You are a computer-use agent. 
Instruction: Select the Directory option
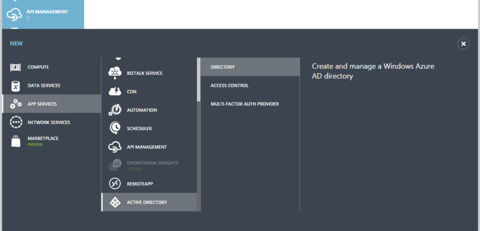click(250, 67)
